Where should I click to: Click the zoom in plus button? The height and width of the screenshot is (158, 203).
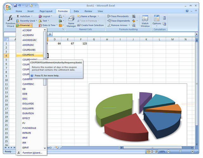click(x=193, y=152)
